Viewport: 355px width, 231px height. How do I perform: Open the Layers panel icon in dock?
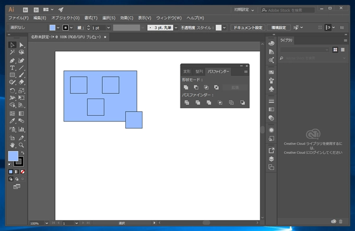point(271,159)
